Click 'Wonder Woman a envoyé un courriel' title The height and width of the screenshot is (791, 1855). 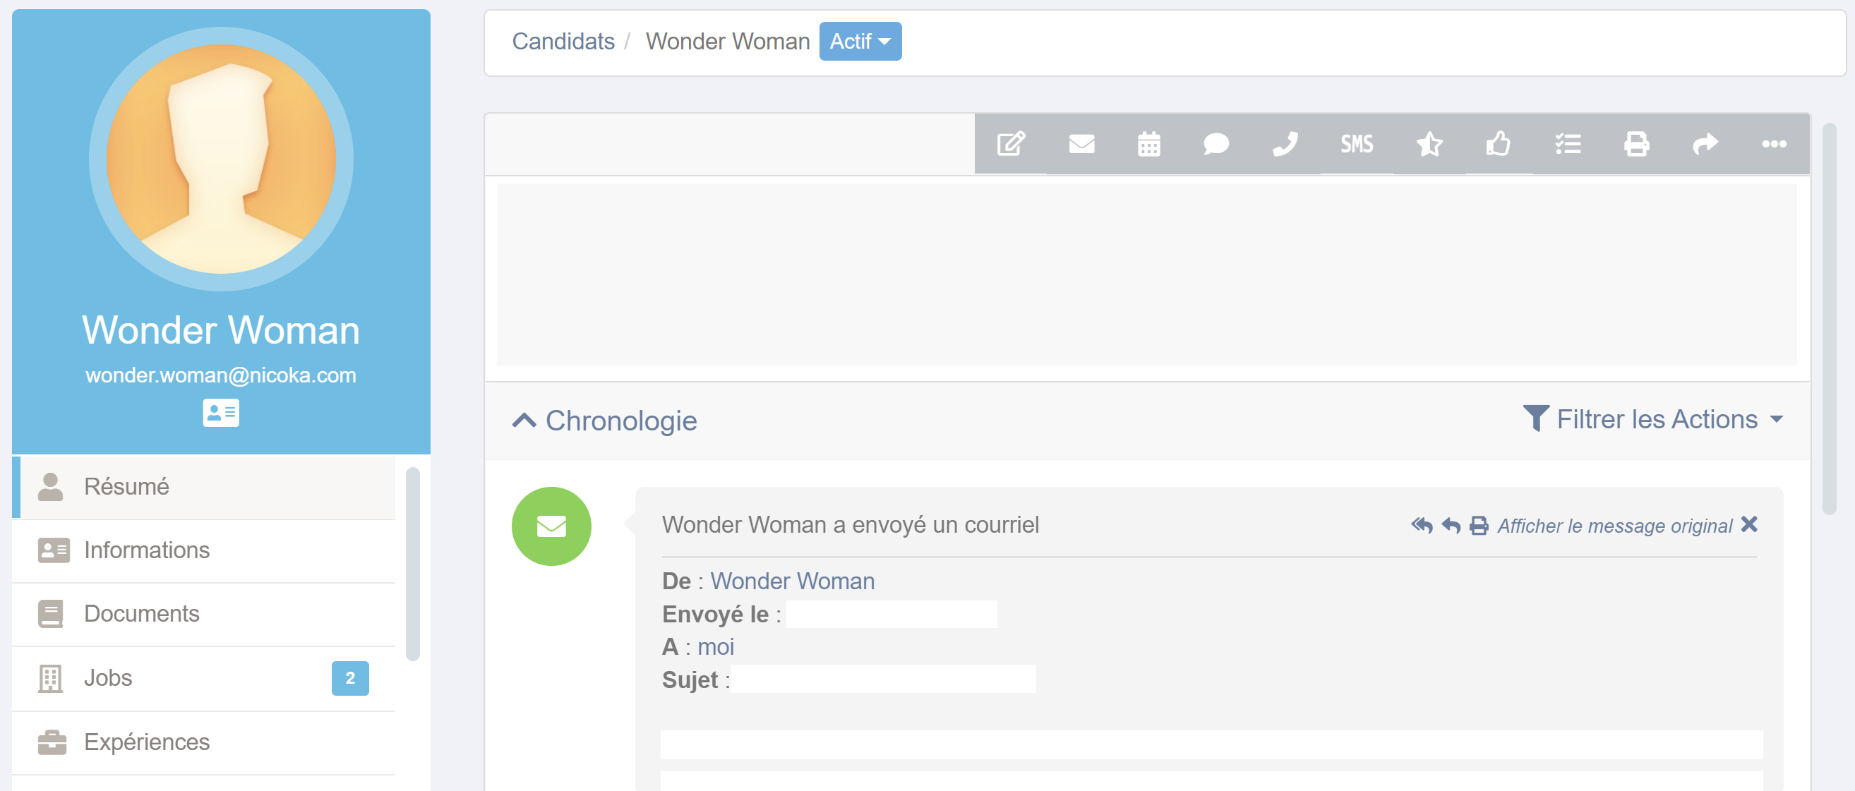(x=850, y=525)
